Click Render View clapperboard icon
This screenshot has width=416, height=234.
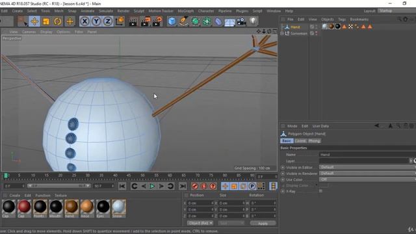coord(133,21)
